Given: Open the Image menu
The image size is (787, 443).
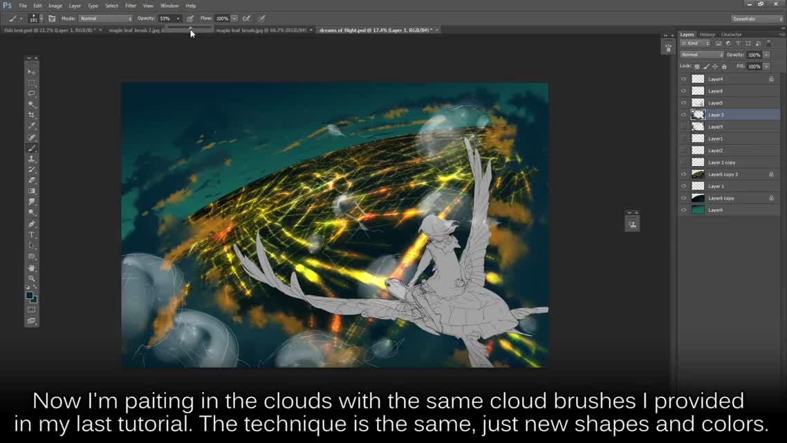Looking at the screenshot, I should pyautogui.click(x=55, y=6).
